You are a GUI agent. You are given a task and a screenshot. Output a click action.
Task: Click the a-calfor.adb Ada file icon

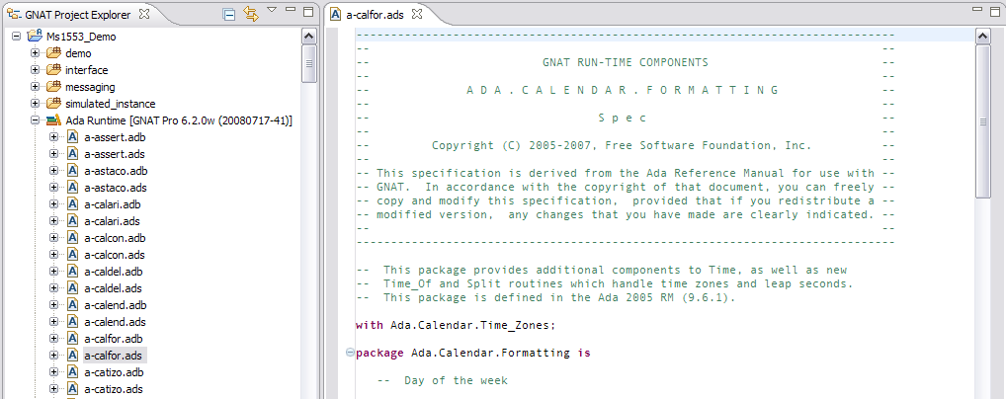coord(72,338)
